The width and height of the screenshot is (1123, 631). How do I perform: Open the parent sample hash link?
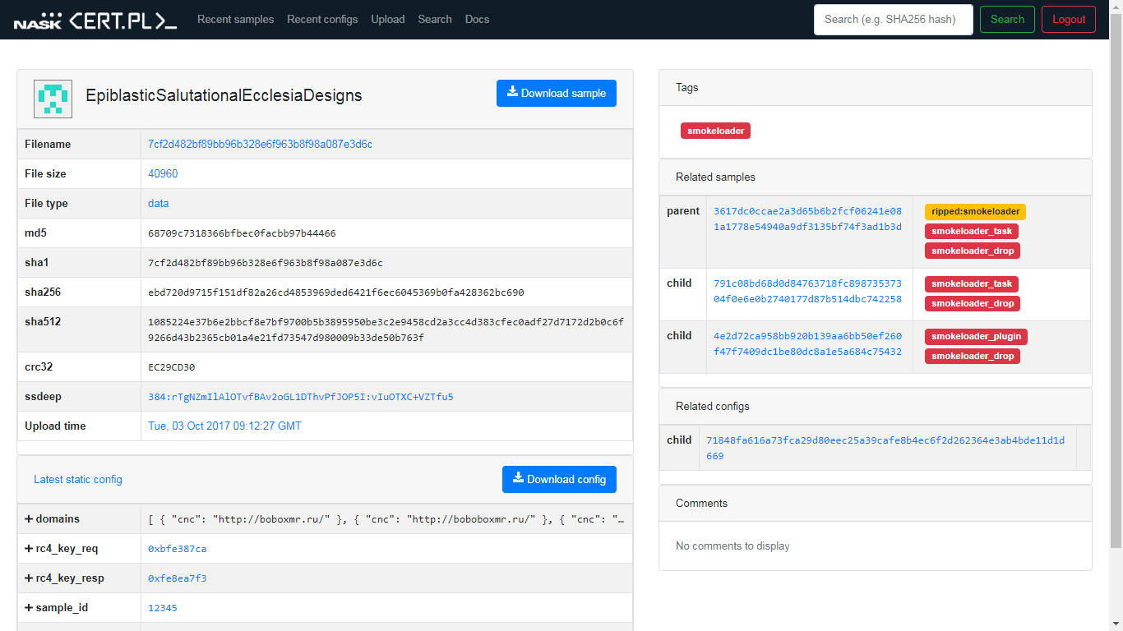807,219
